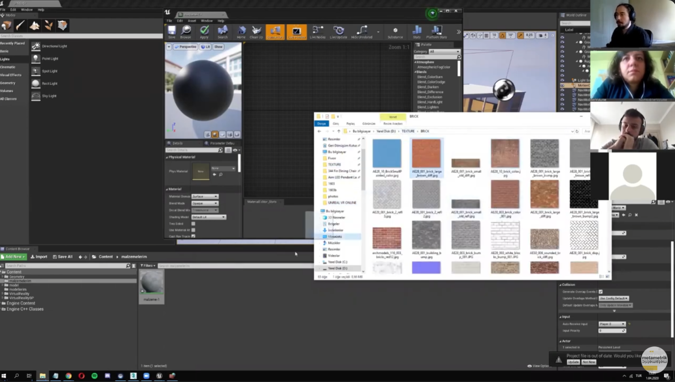Image resolution: width=675 pixels, height=382 pixels.
Task: Toggle Live Nodes in material editor
Action: [318, 32]
